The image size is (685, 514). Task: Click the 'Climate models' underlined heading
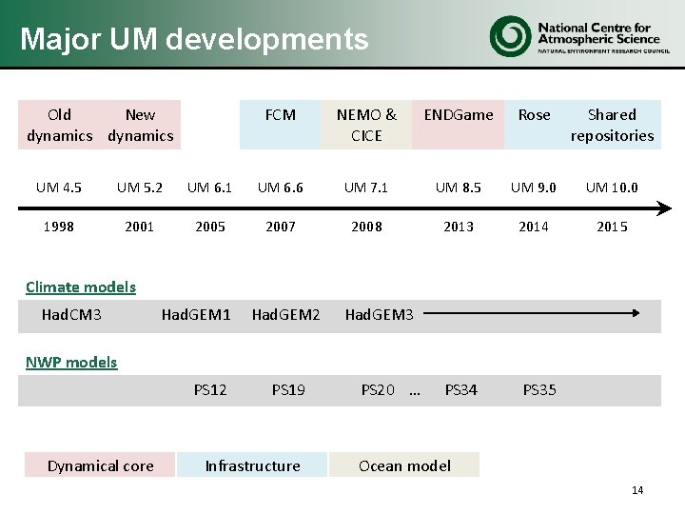click(x=81, y=287)
